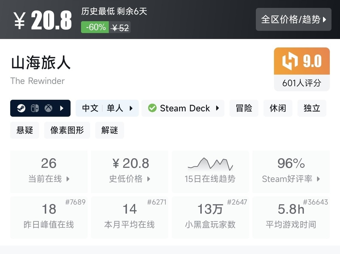Select the 解谜 tag

tap(110, 130)
